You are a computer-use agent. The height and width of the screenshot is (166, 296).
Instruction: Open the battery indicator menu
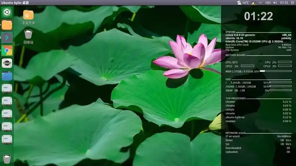pos(268,3)
